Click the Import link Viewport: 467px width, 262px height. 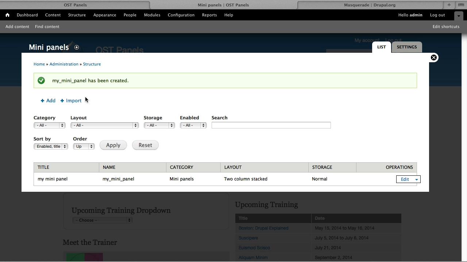click(71, 100)
